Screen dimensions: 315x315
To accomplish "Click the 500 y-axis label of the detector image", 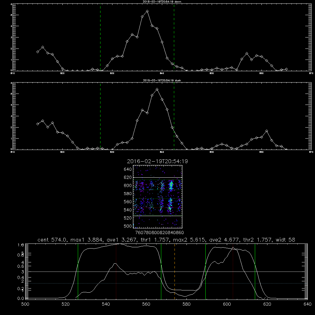I will point(128,226).
